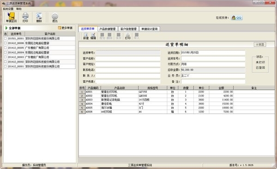Click the 客户名称 input field in form
Screen dimensions: 277x169
click(128, 58)
